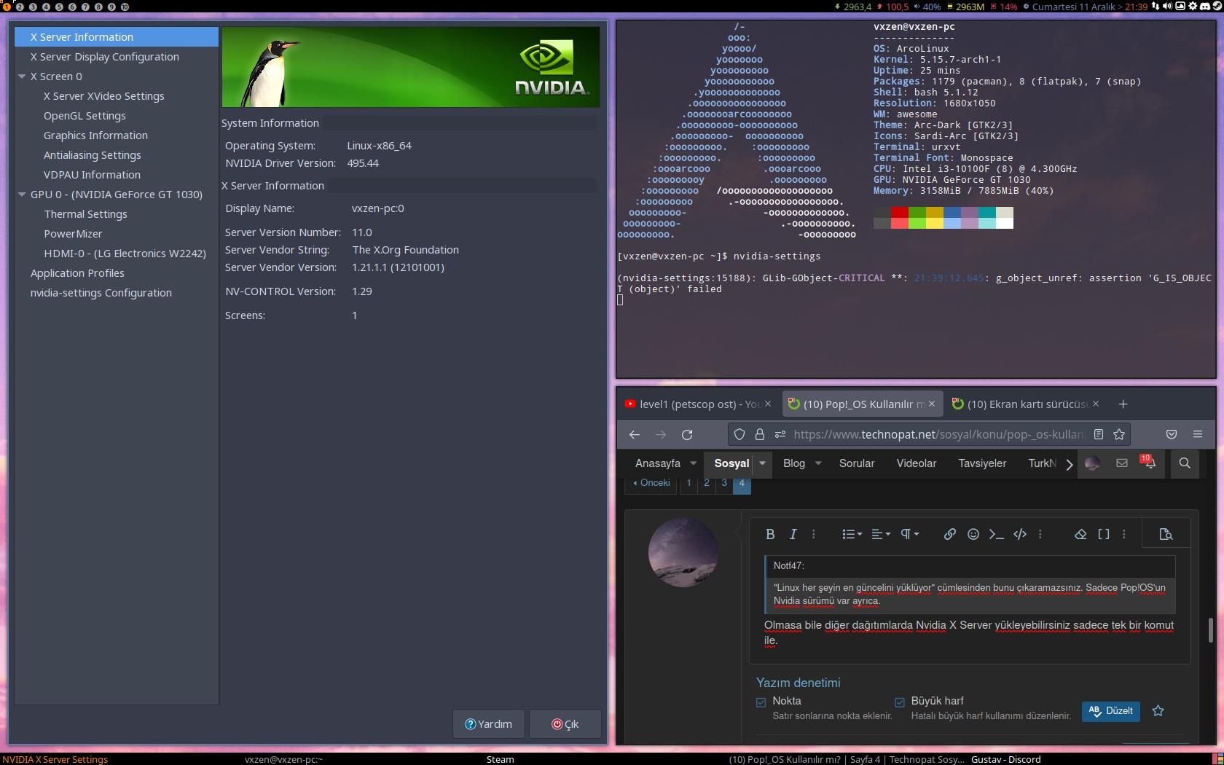Open the network arrows tray icon
1224x765 pixels.
(x=1156, y=6)
